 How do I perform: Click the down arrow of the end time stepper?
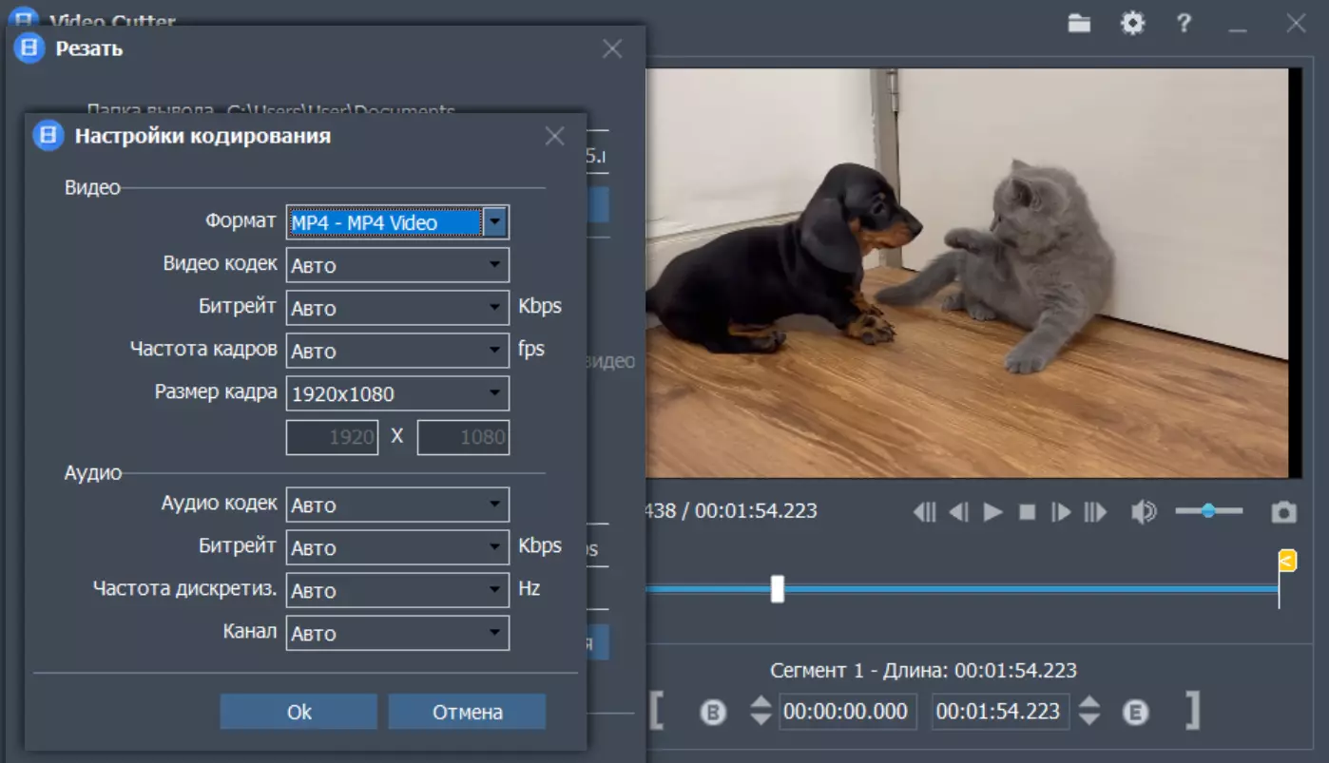pyautogui.click(x=1089, y=719)
